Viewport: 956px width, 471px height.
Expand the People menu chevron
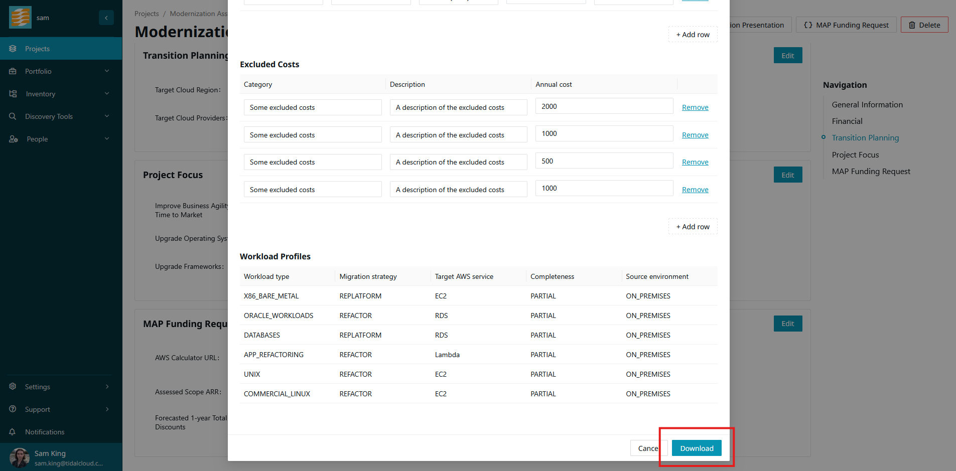click(107, 139)
